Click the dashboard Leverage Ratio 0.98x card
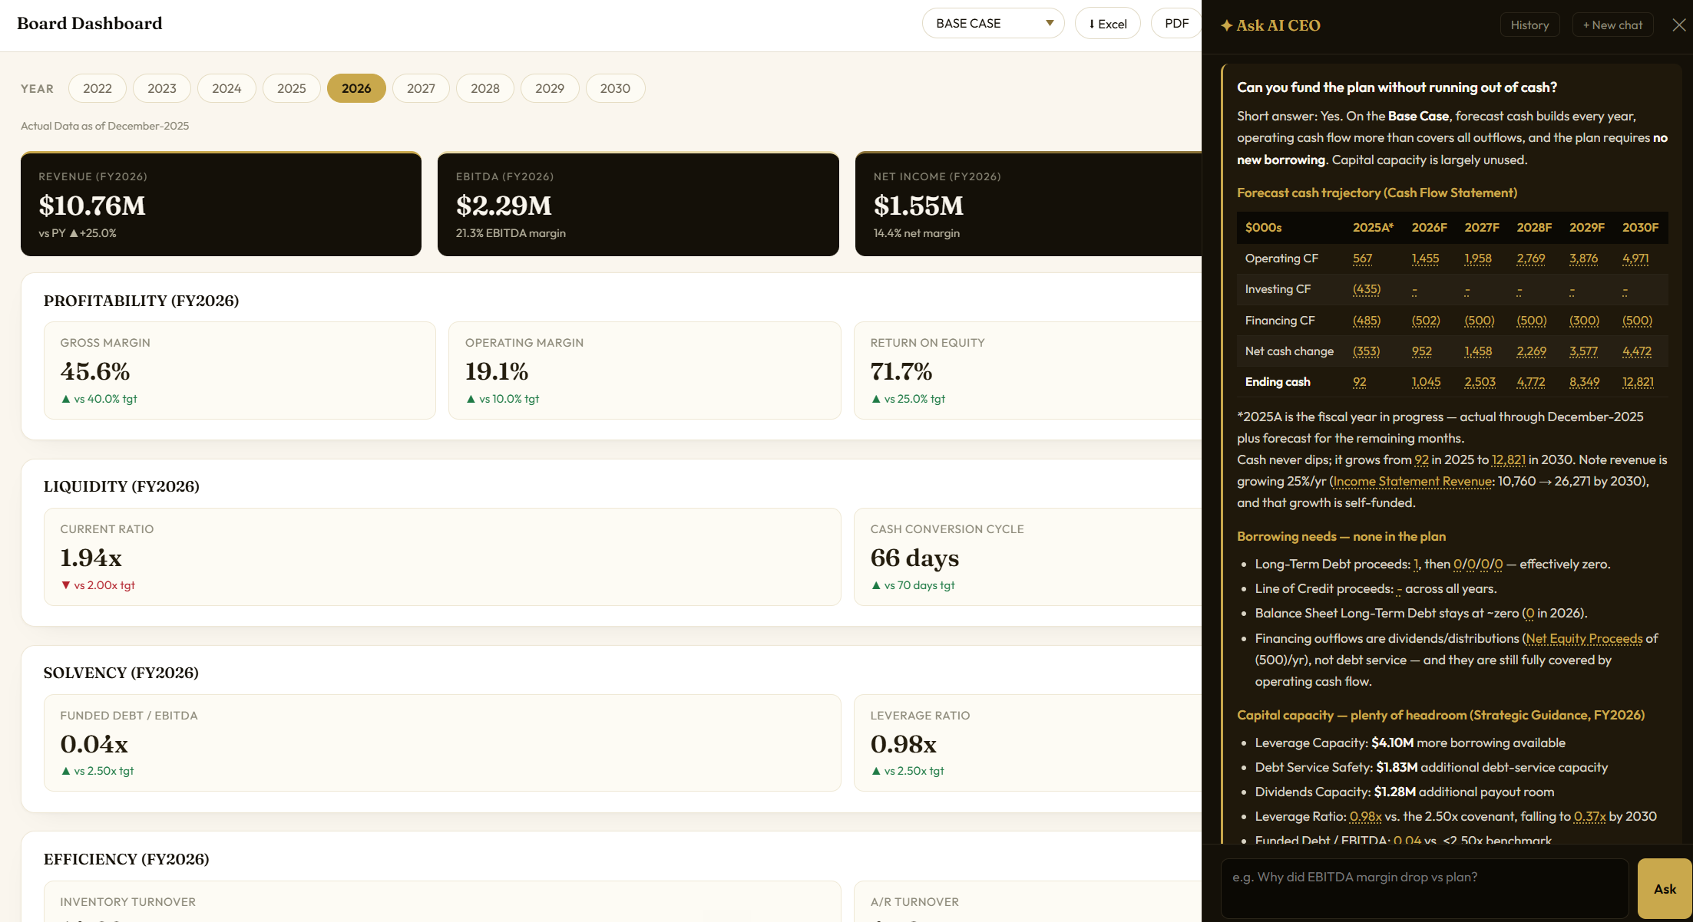The image size is (1693, 922). [x=1027, y=743]
